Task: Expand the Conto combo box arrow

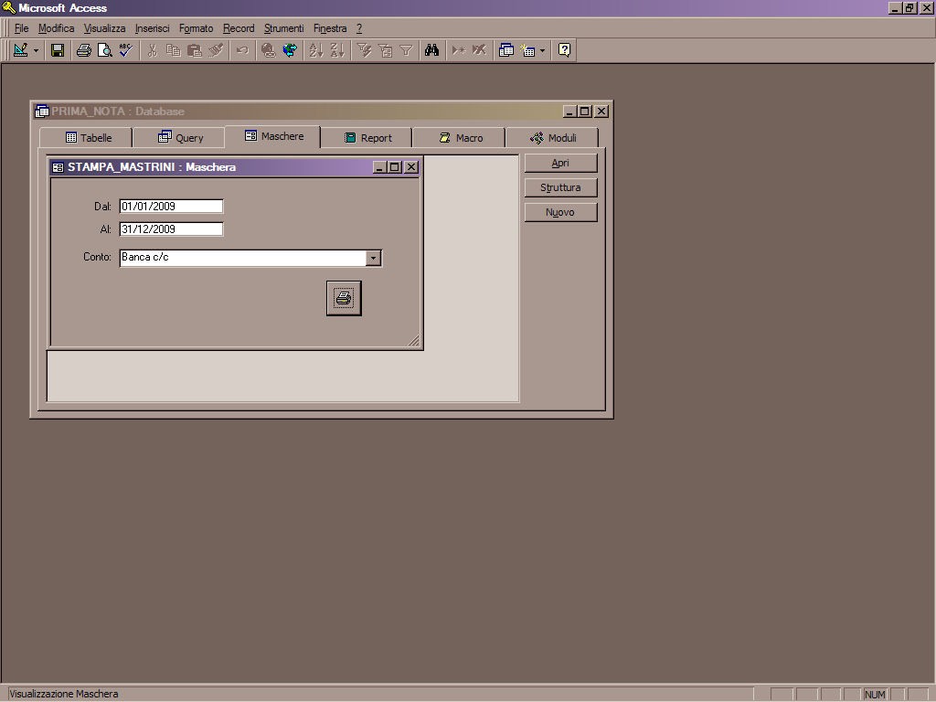Action: click(x=373, y=258)
